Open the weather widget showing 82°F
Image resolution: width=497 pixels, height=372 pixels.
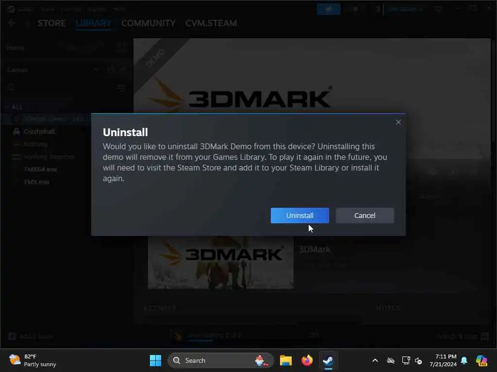coord(33,360)
